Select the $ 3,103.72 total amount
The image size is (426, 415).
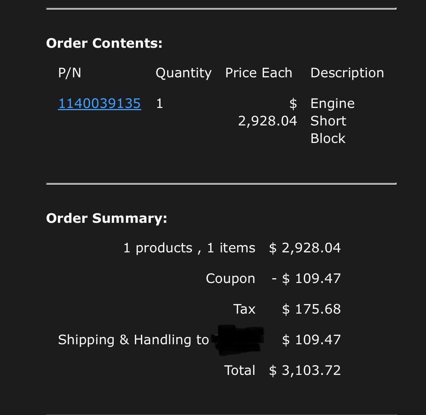click(305, 371)
